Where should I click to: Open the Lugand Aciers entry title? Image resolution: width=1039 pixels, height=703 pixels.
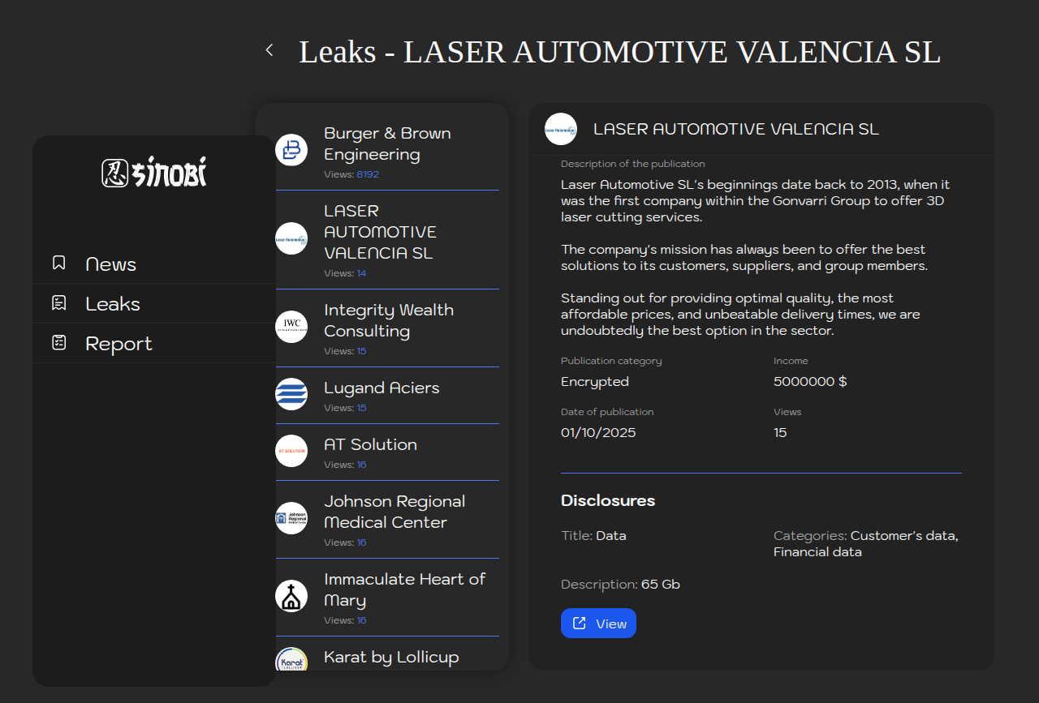click(382, 388)
